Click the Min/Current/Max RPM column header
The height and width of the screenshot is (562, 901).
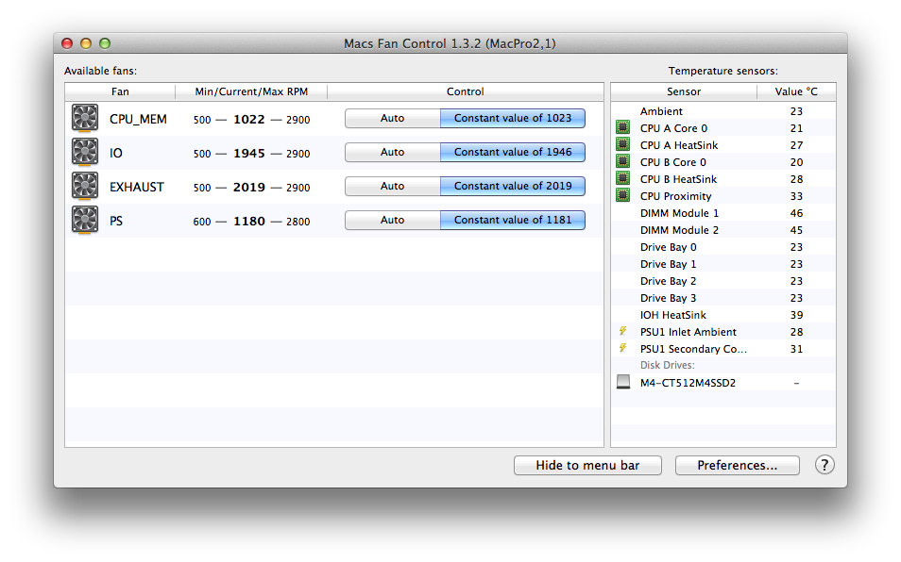251,91
